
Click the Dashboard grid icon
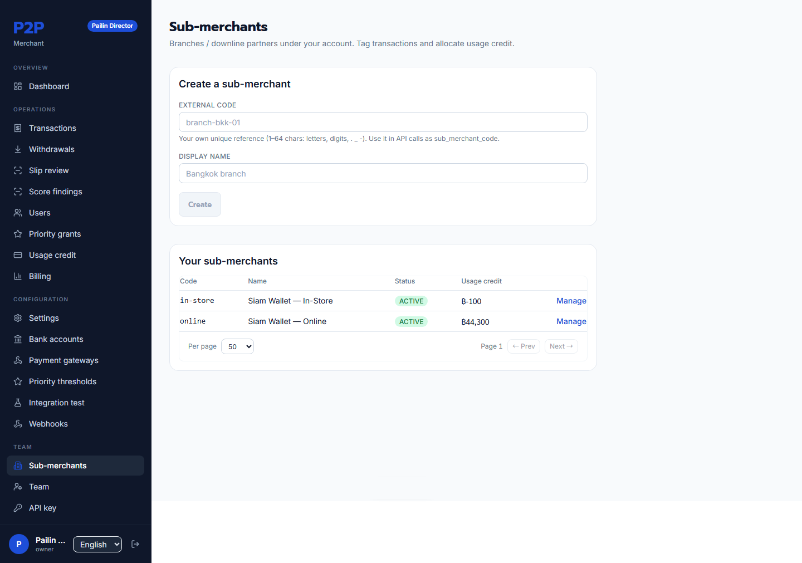pyautogui.click(x=18, y=86)
